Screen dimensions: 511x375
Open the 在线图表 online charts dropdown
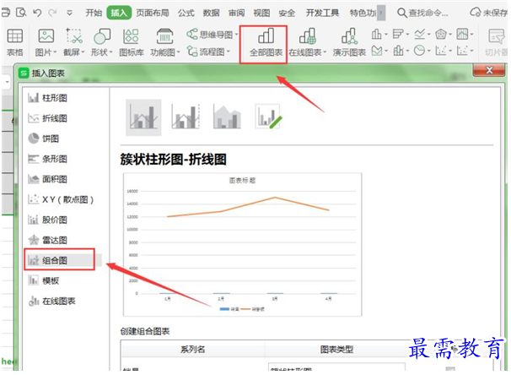[x=307, y=42]
